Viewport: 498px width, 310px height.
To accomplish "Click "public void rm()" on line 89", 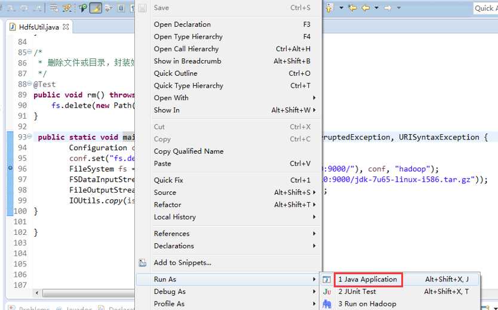I will [x=69, y=95].
